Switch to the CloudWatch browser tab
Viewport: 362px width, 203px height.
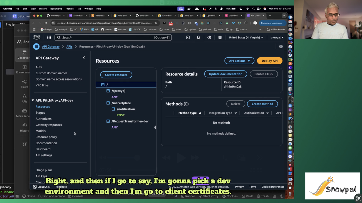pyautogui.click(x=233, y=16)
